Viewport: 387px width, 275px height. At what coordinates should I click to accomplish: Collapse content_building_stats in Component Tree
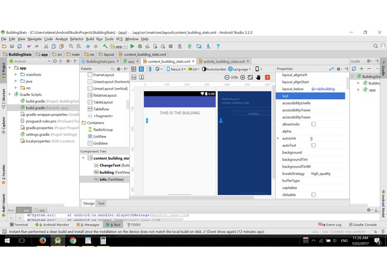coord(83,158)
